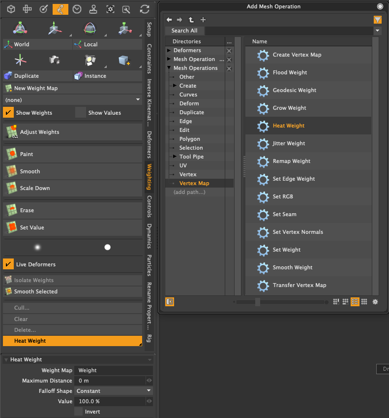Expand the Deformers directory
Image resolution: width=389 pixels, height=418 pixels.
[170, 50]
